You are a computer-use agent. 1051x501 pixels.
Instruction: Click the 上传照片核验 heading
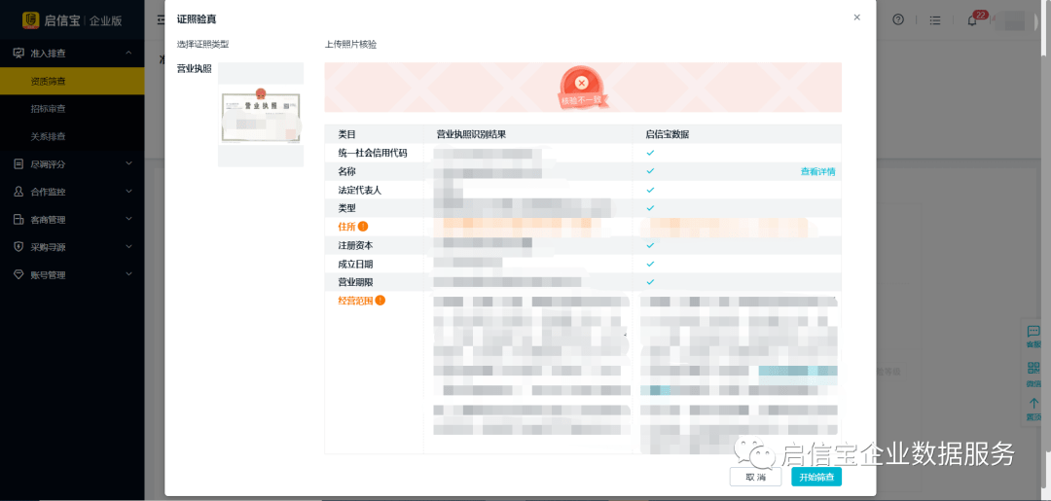pyautogui.click(x=350, y=44)
